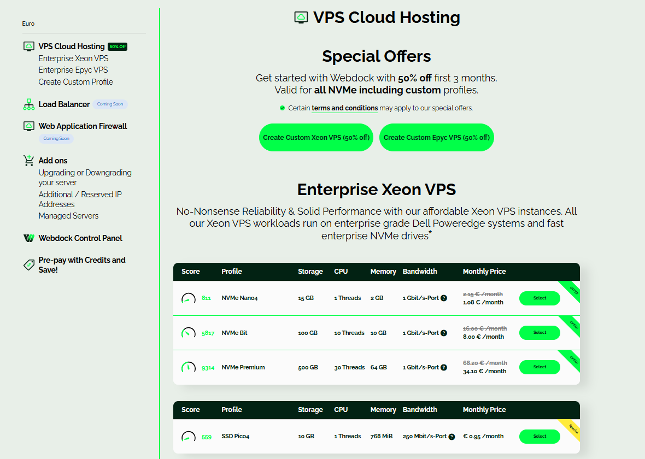Viewport: 645px width, 459px height.
Task: Click the NVMe Bit profile name
Action: click(x=234, y=333)
